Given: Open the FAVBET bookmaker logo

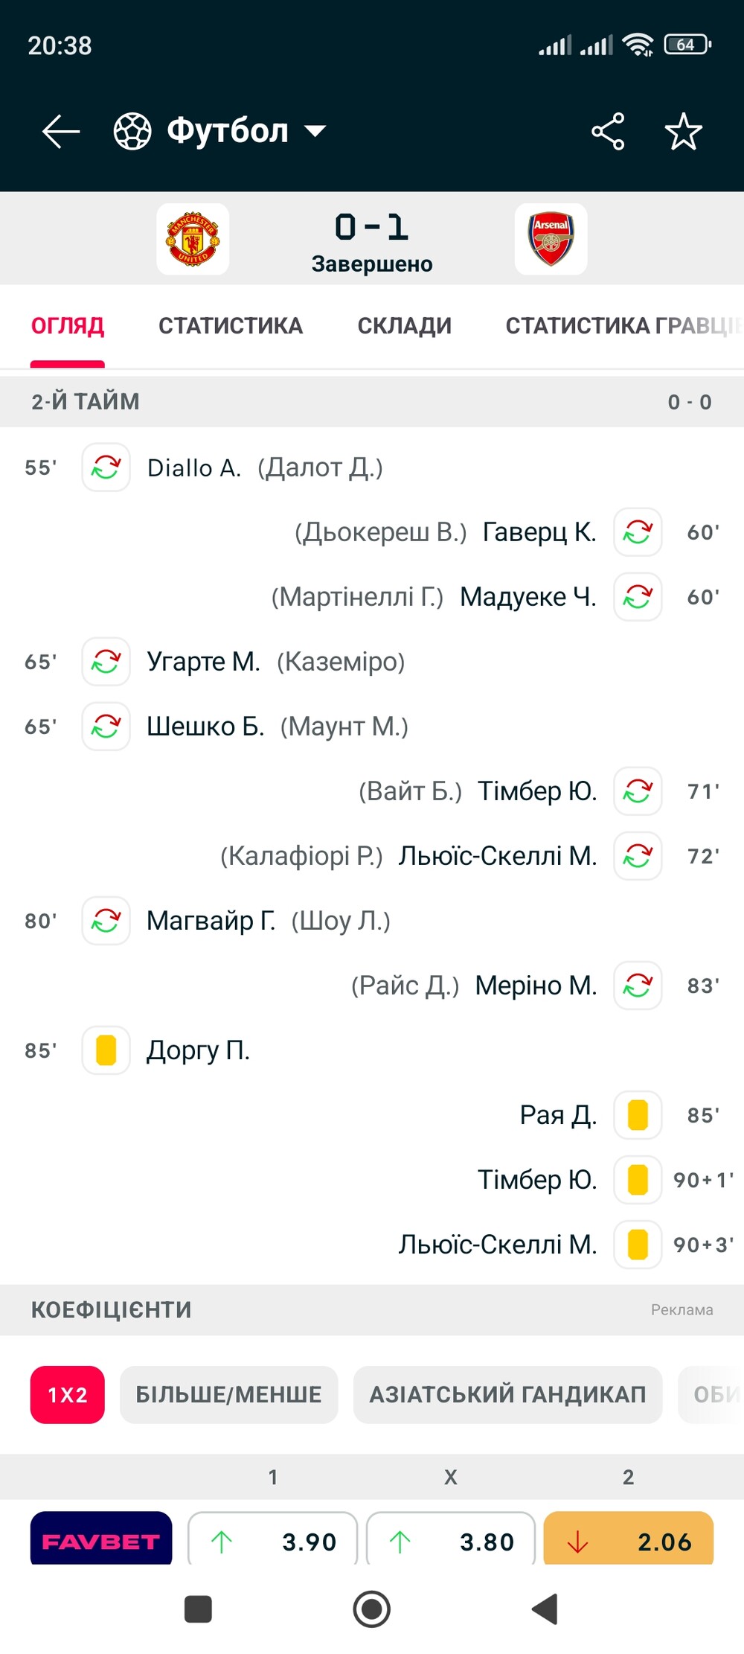Looking at the screenshot, I should (101, 1539).
